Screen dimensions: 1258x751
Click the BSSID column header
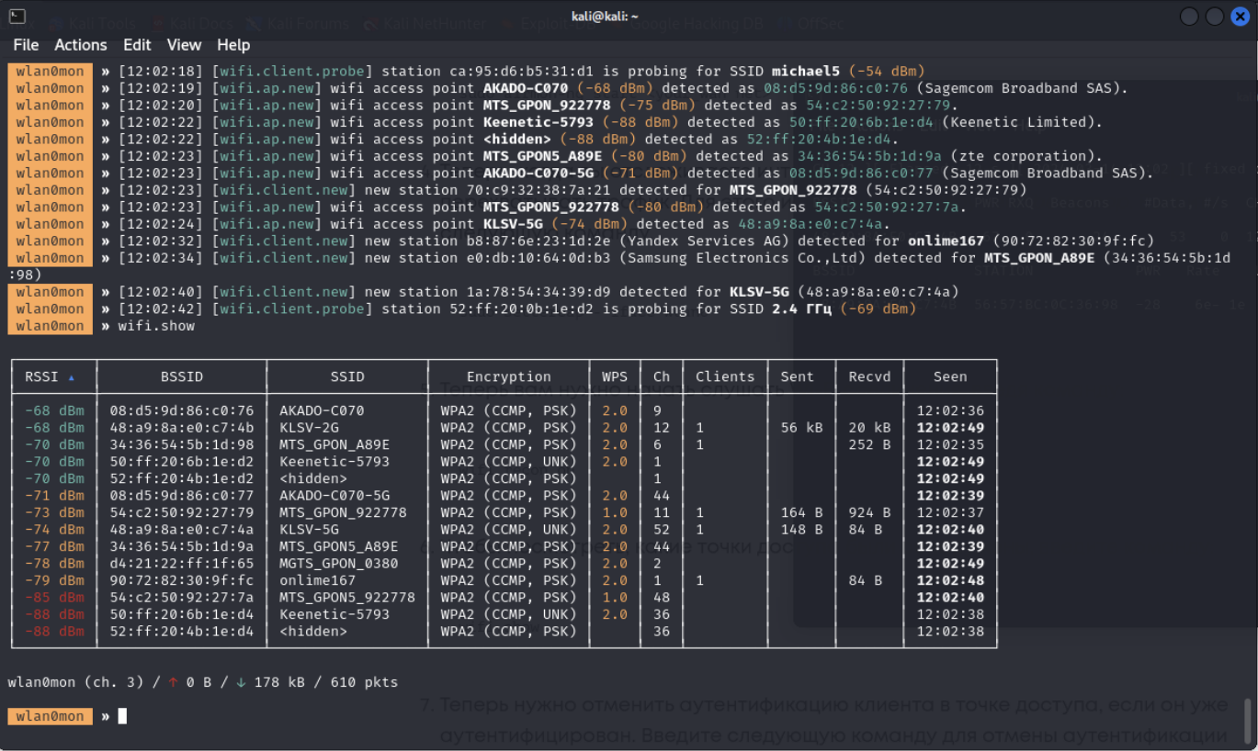click(x=181, y=376)
